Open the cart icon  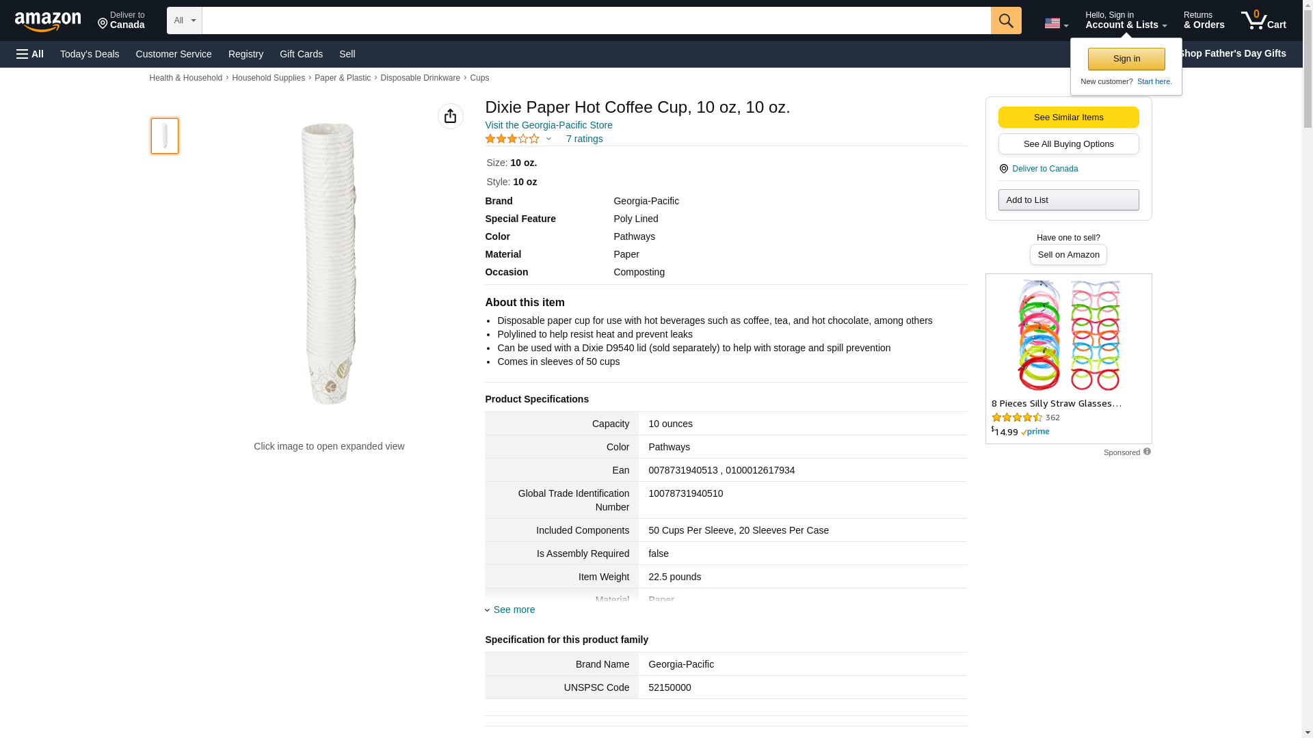click(x=1263, y=20)
